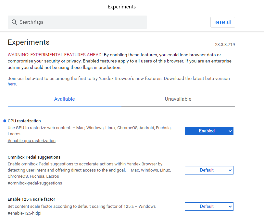
Task: Click the version number 23.3.3.719
Action: tap(225, 45)
